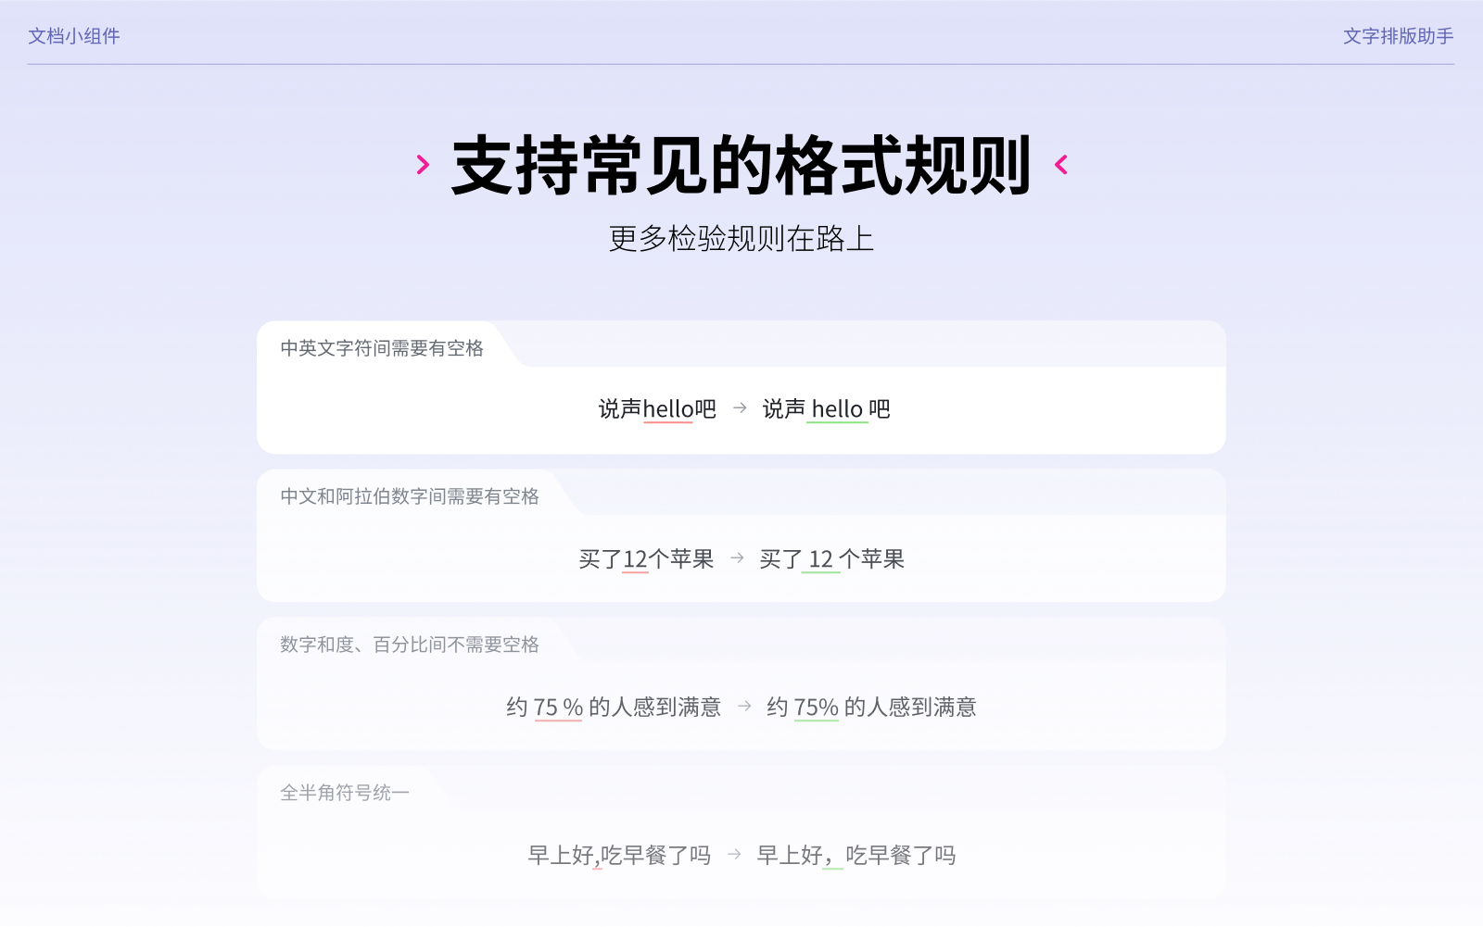The width and height of the screenshot is (1483, 927).
Task: Click the corrected example 说声 hello 吧
Action: pyautogui.click(x=826, y=409)
